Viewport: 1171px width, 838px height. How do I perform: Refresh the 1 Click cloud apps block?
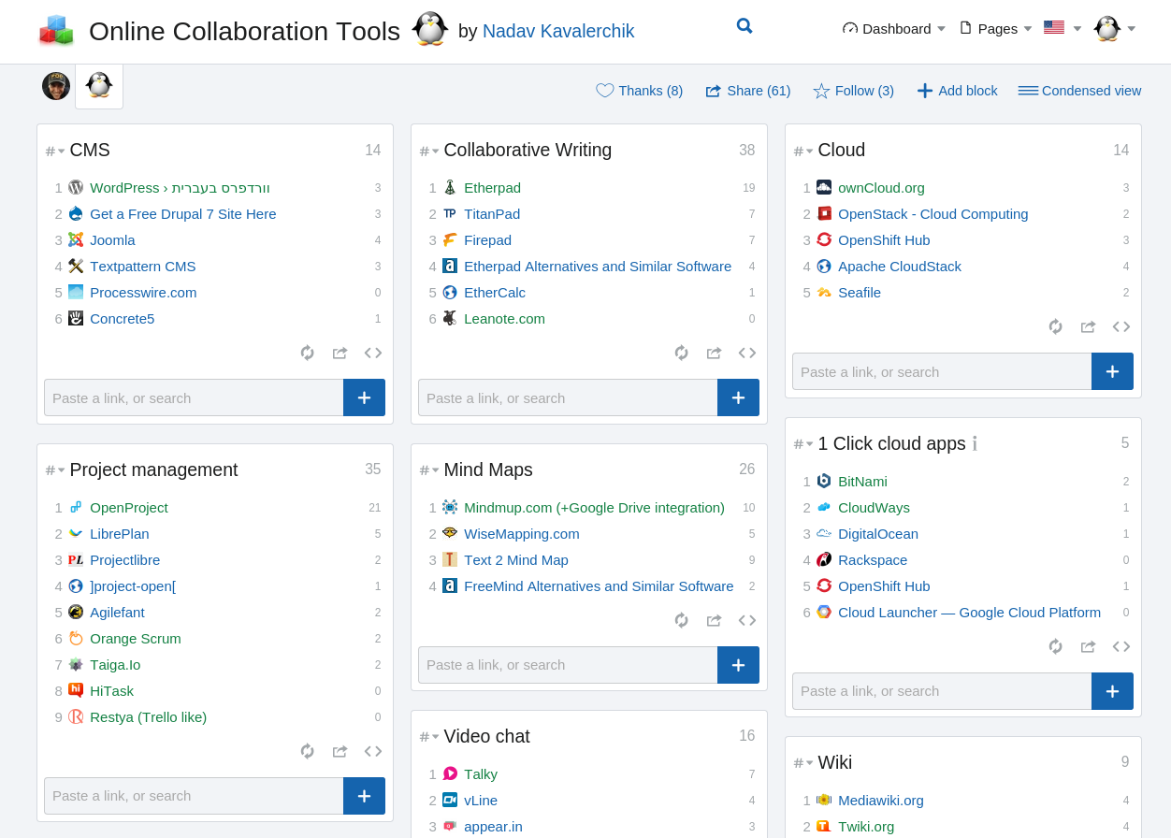click(x=1056, y=646)
